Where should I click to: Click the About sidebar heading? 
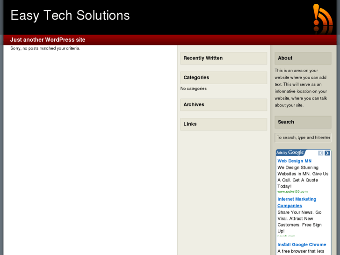click(x=285, y=58)
